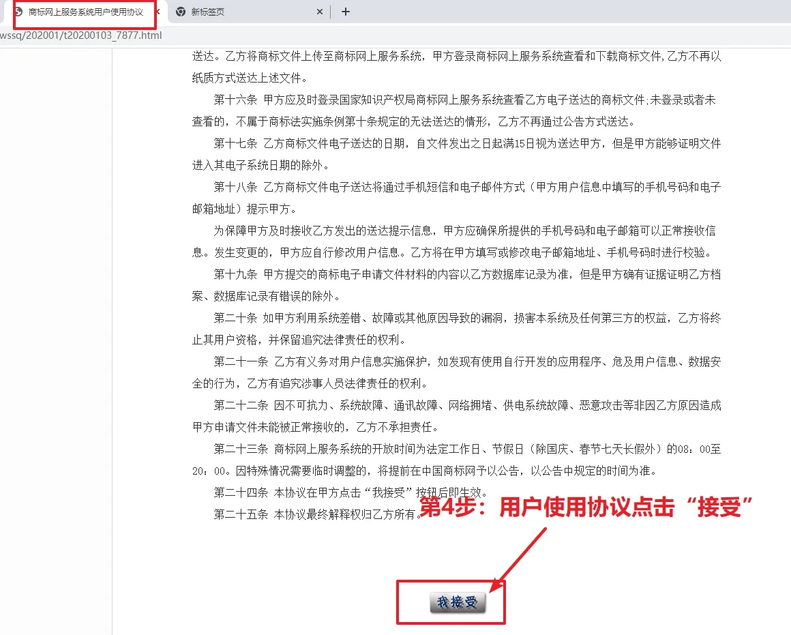Click the Chrome icon on 新标签页 tab

(x=181, y=12)
